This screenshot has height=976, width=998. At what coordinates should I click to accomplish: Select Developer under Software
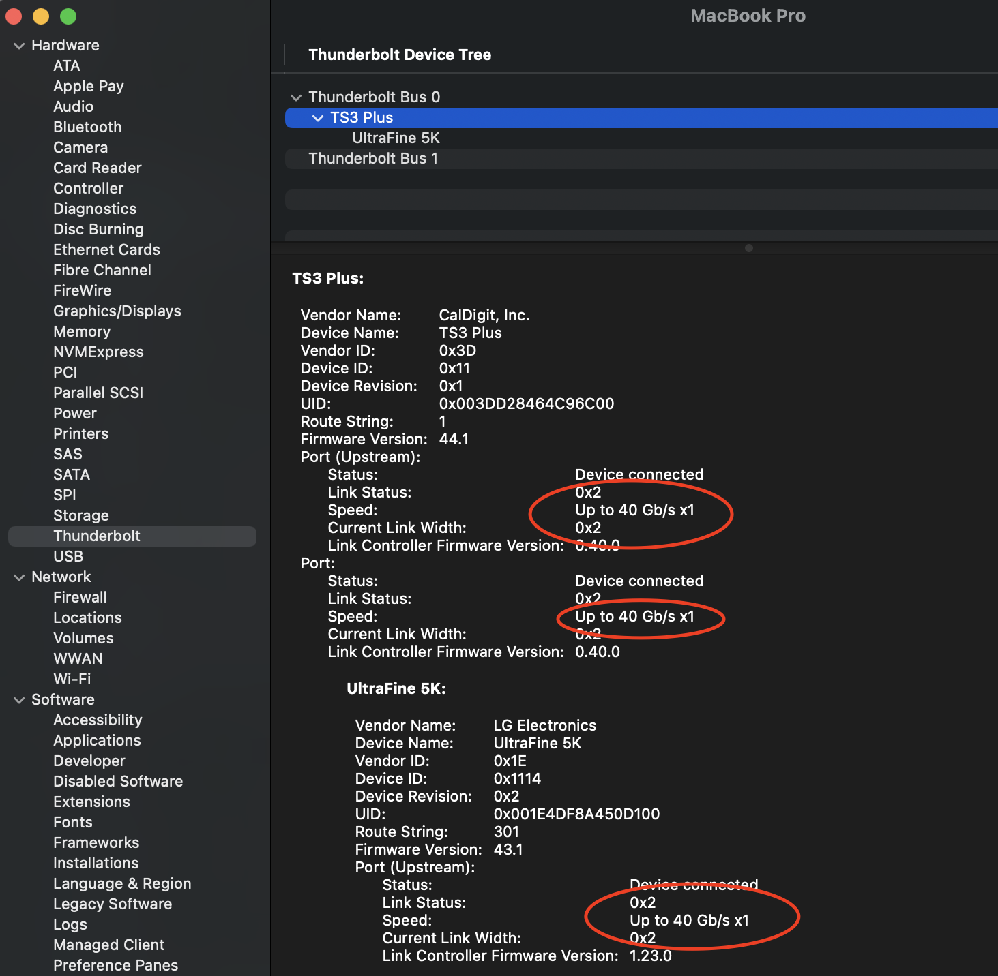[89, 761]
